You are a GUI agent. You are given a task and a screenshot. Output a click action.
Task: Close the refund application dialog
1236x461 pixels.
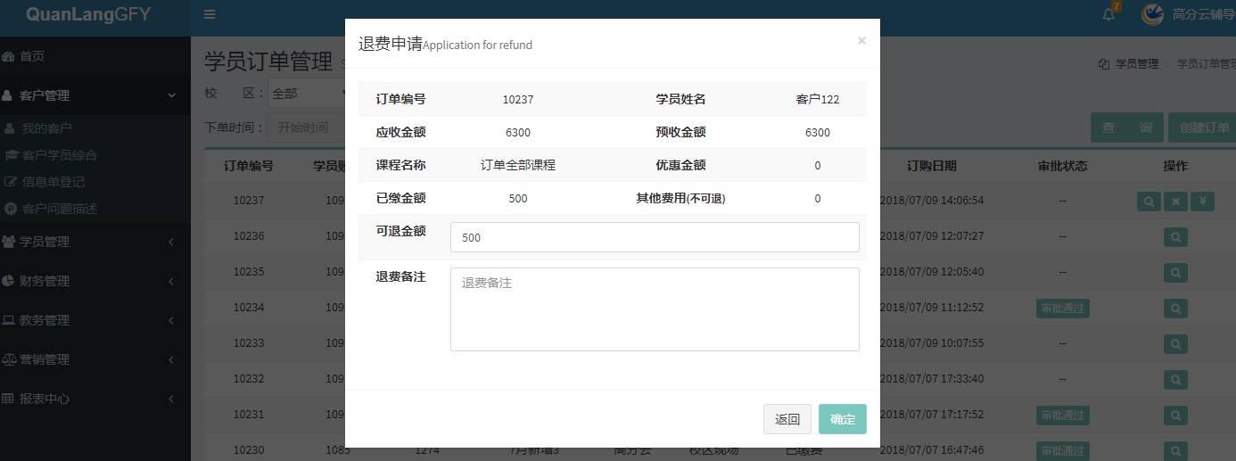tap(861, 40)
